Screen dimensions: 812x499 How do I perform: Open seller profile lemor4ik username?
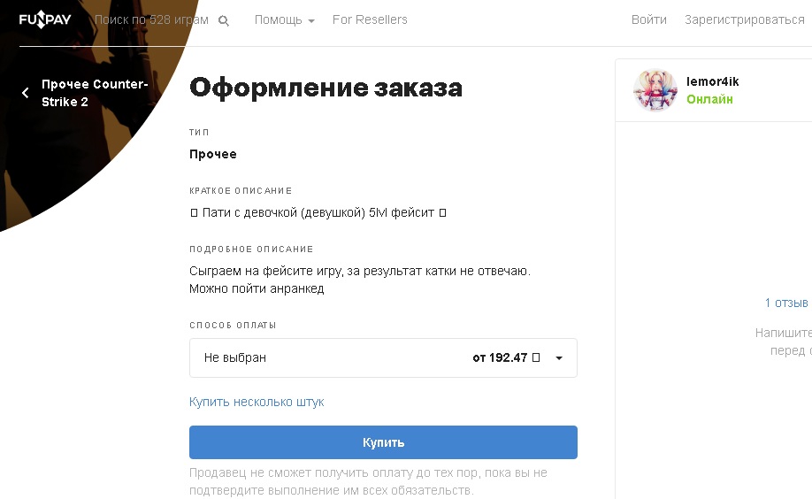(712, 81)
